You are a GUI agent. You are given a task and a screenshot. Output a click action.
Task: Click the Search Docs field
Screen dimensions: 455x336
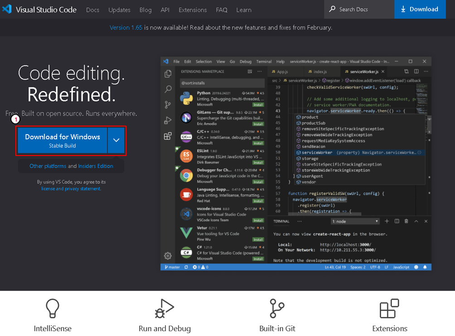359,9
